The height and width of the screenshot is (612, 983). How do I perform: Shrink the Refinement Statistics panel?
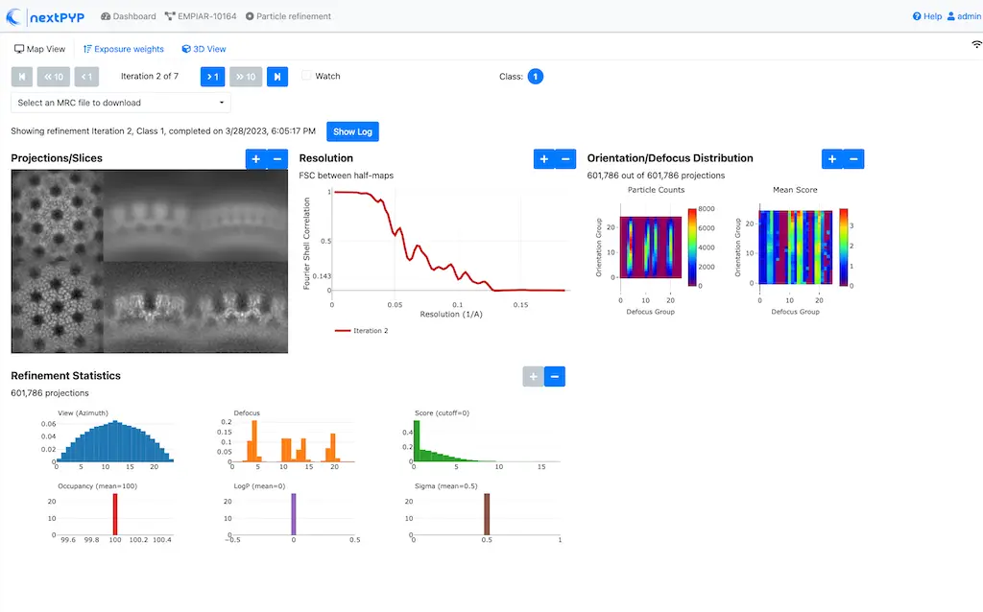coord(555,376)
